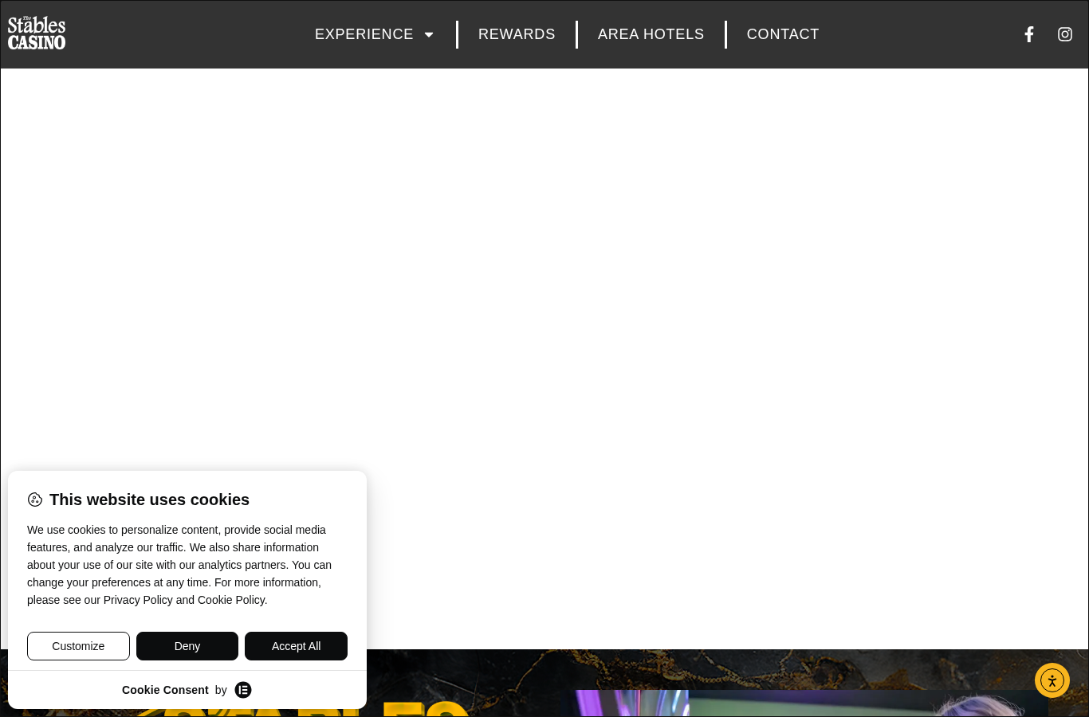Open the Experience menu item
This screenshot has width=1089, height=717.
point(364,34)
